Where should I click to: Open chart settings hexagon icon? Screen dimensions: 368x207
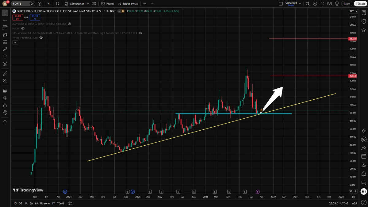click(315, 4)
